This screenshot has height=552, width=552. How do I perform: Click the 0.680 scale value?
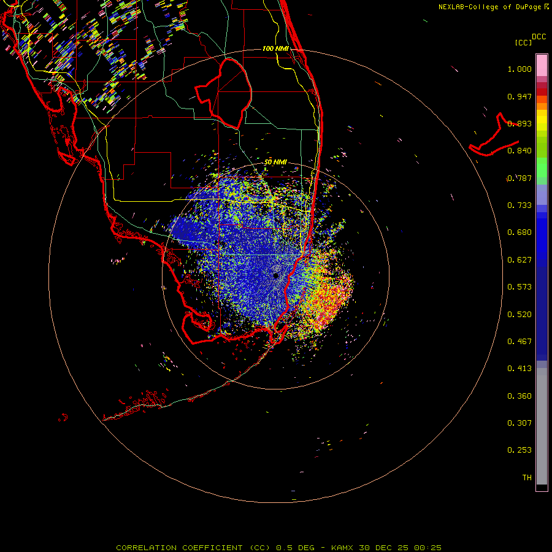519,232
